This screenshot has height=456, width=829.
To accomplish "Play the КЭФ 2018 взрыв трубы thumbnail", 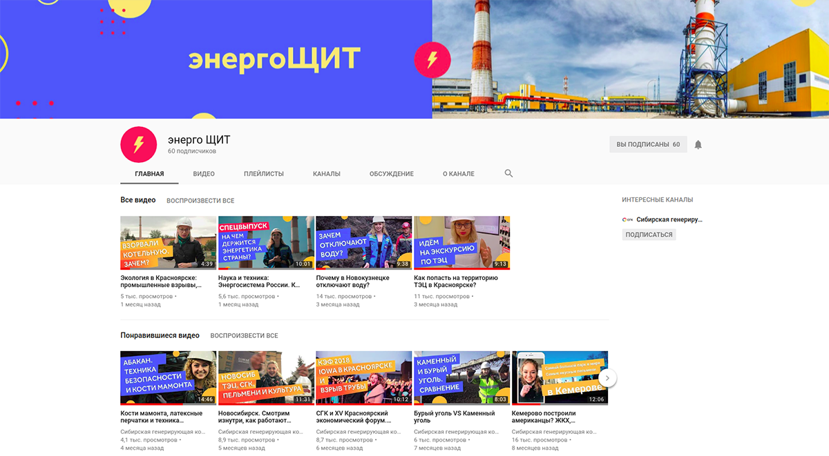I will (364, 378).
